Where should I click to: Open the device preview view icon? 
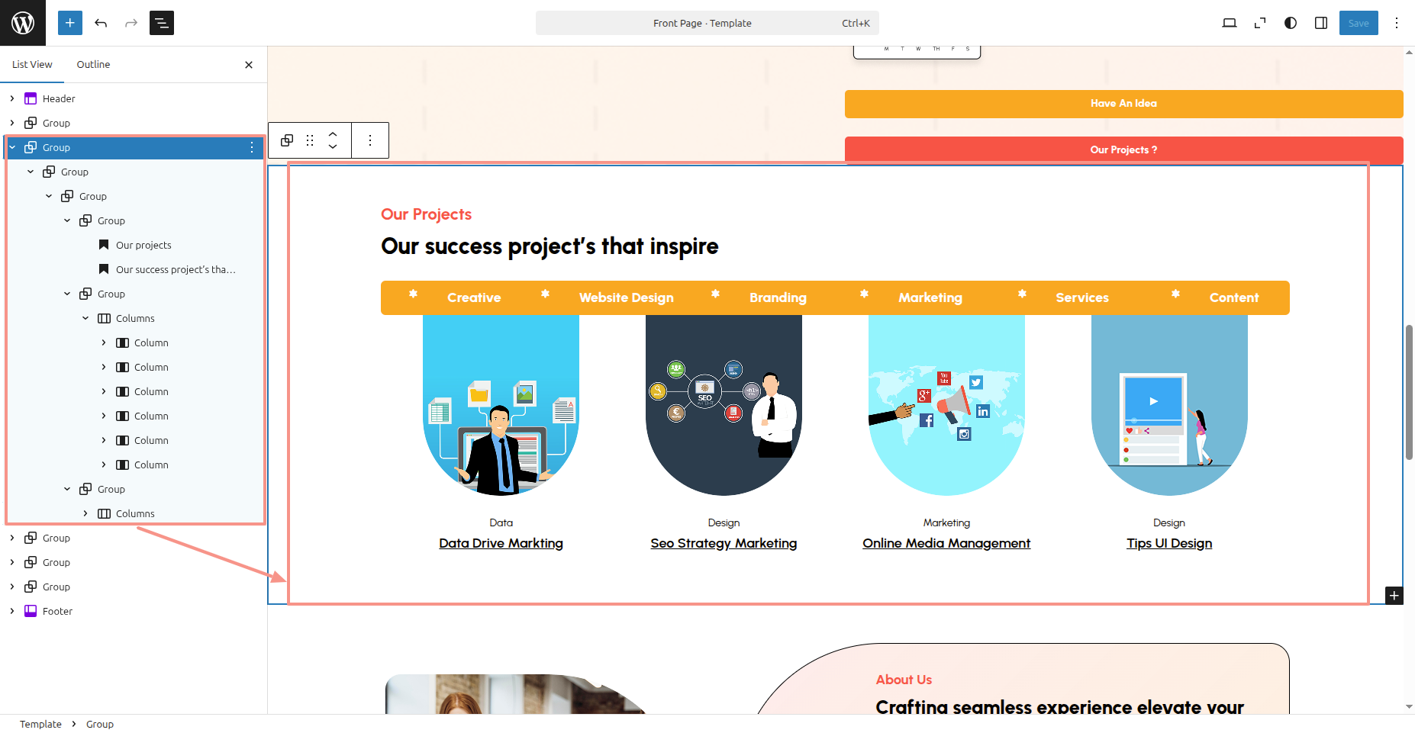(1230, 23)
